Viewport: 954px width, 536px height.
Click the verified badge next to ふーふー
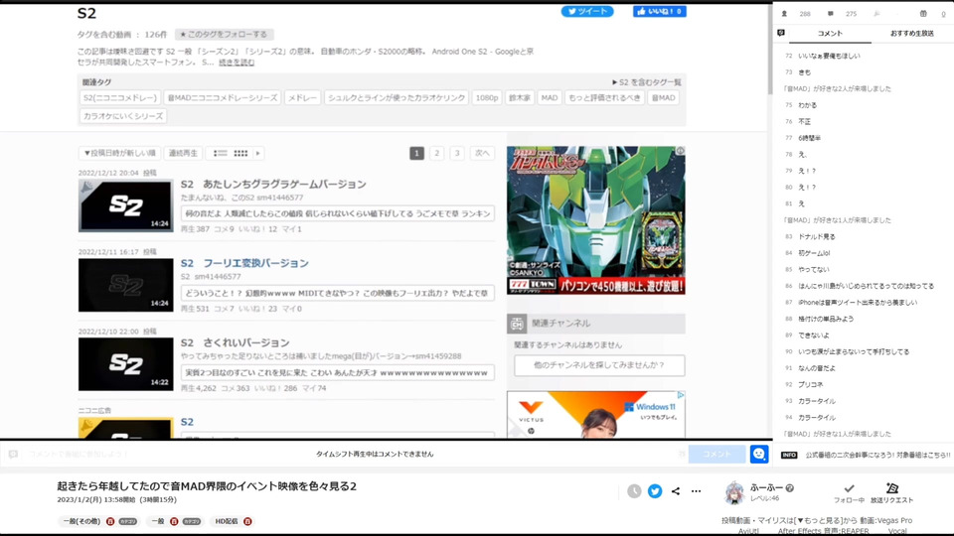coord(790,488)
